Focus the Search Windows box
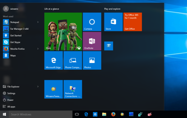 41,114
